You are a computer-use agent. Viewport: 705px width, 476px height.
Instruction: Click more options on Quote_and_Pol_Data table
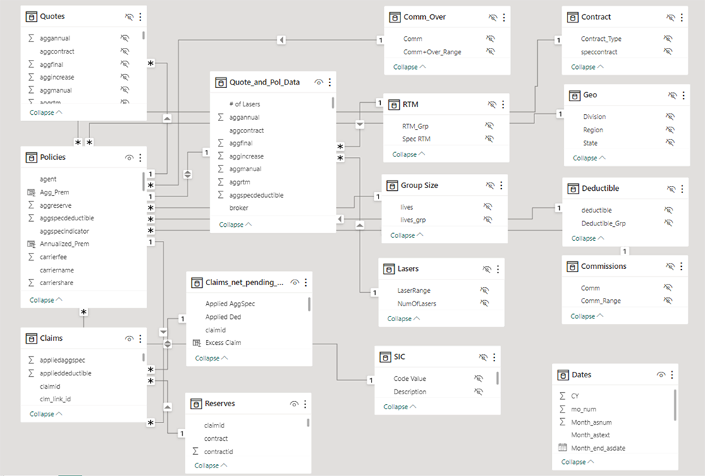[330, 82]
